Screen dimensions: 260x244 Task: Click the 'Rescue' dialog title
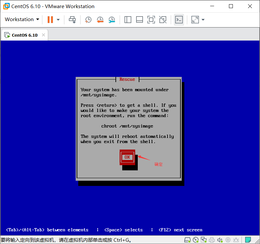[x=127, y=79]
